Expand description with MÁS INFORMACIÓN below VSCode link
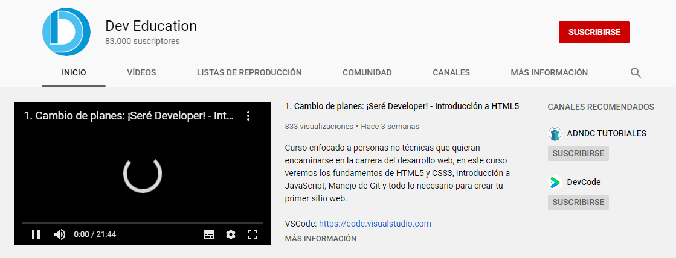Viewport: 676px width, 258px height. coord(320,238)
